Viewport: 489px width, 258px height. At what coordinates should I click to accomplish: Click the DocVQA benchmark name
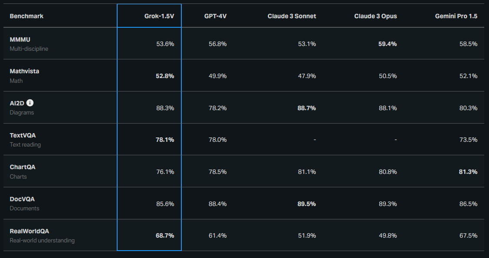(x=22, y=199)
